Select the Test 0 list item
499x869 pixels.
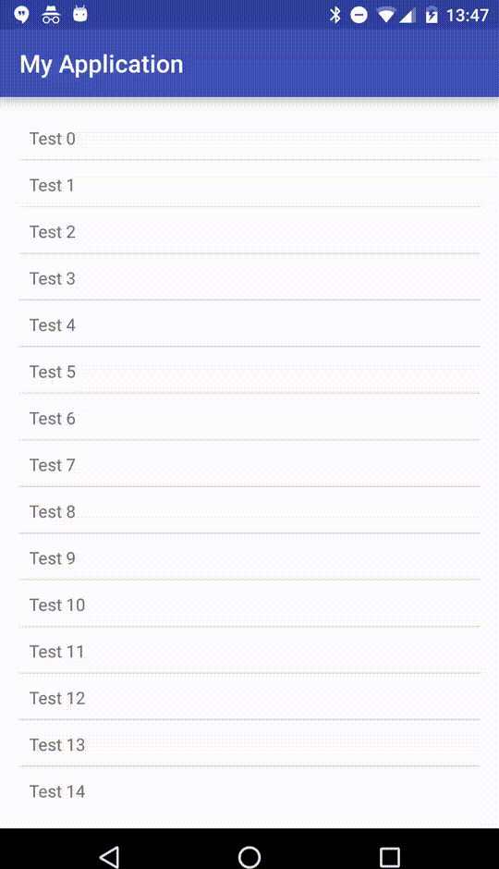click(x=249, y=138)
